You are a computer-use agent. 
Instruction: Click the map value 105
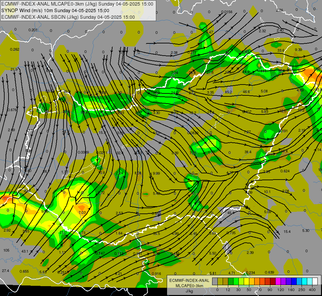click(x=6, y=250)
